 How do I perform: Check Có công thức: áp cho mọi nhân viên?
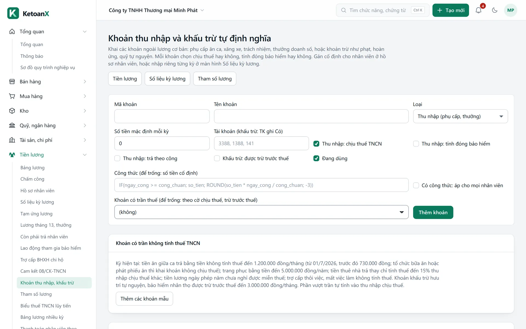416,185
